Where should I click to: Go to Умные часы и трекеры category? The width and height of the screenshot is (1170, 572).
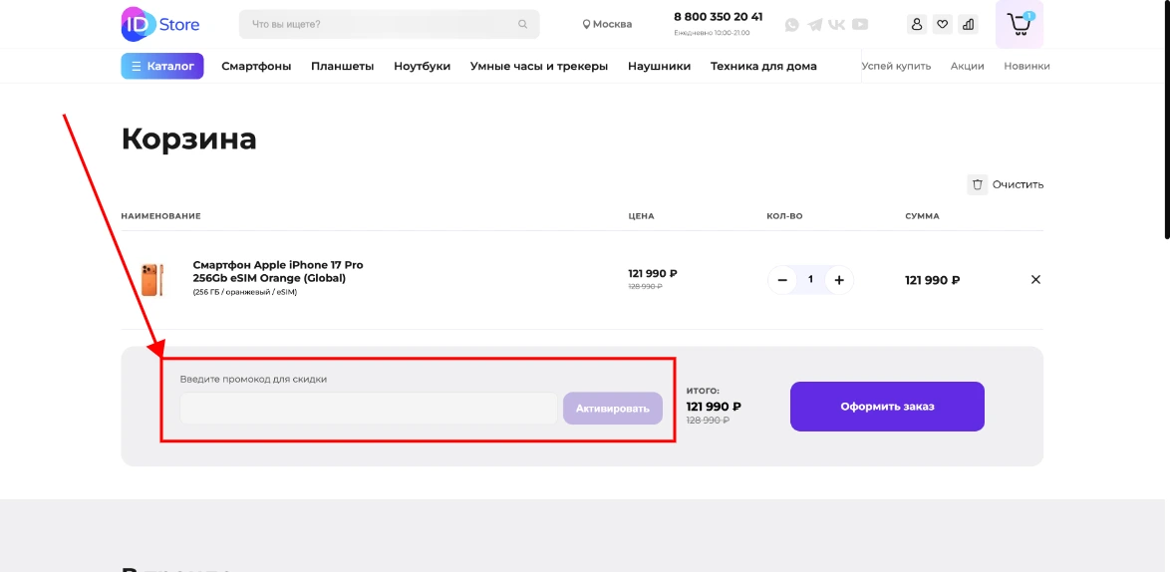539,66
